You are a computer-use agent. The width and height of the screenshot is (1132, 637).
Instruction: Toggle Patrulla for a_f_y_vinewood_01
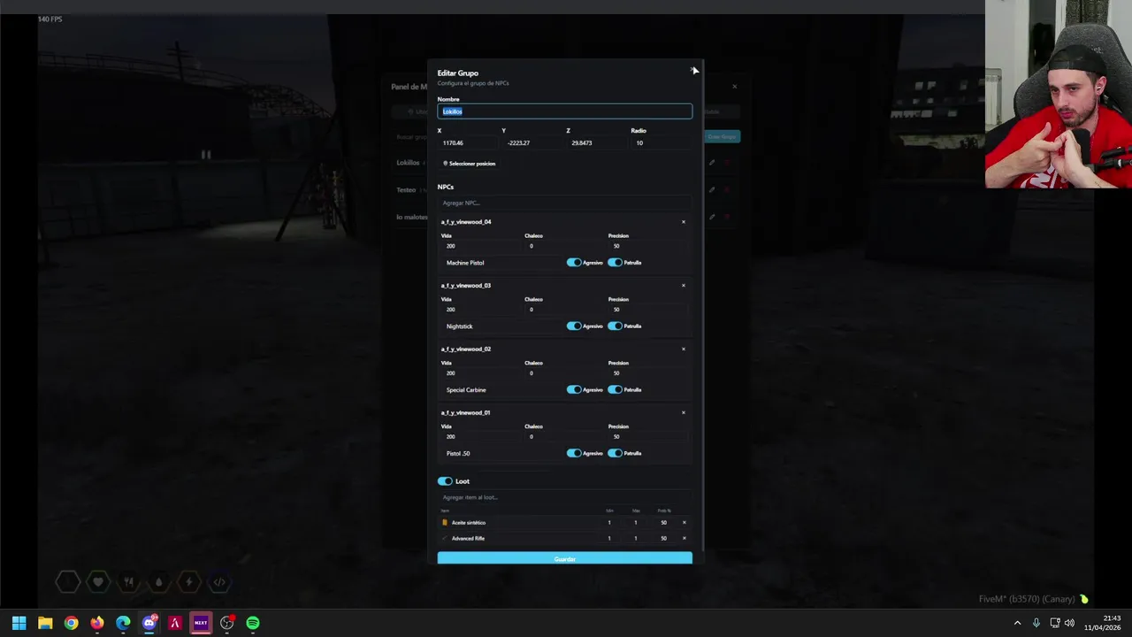615,454
